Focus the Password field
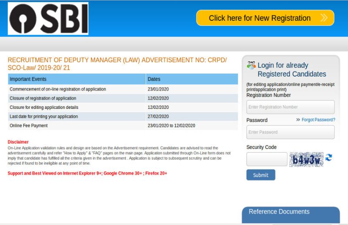This screenshot has height=225, width=348. click(x=290, y=132)
